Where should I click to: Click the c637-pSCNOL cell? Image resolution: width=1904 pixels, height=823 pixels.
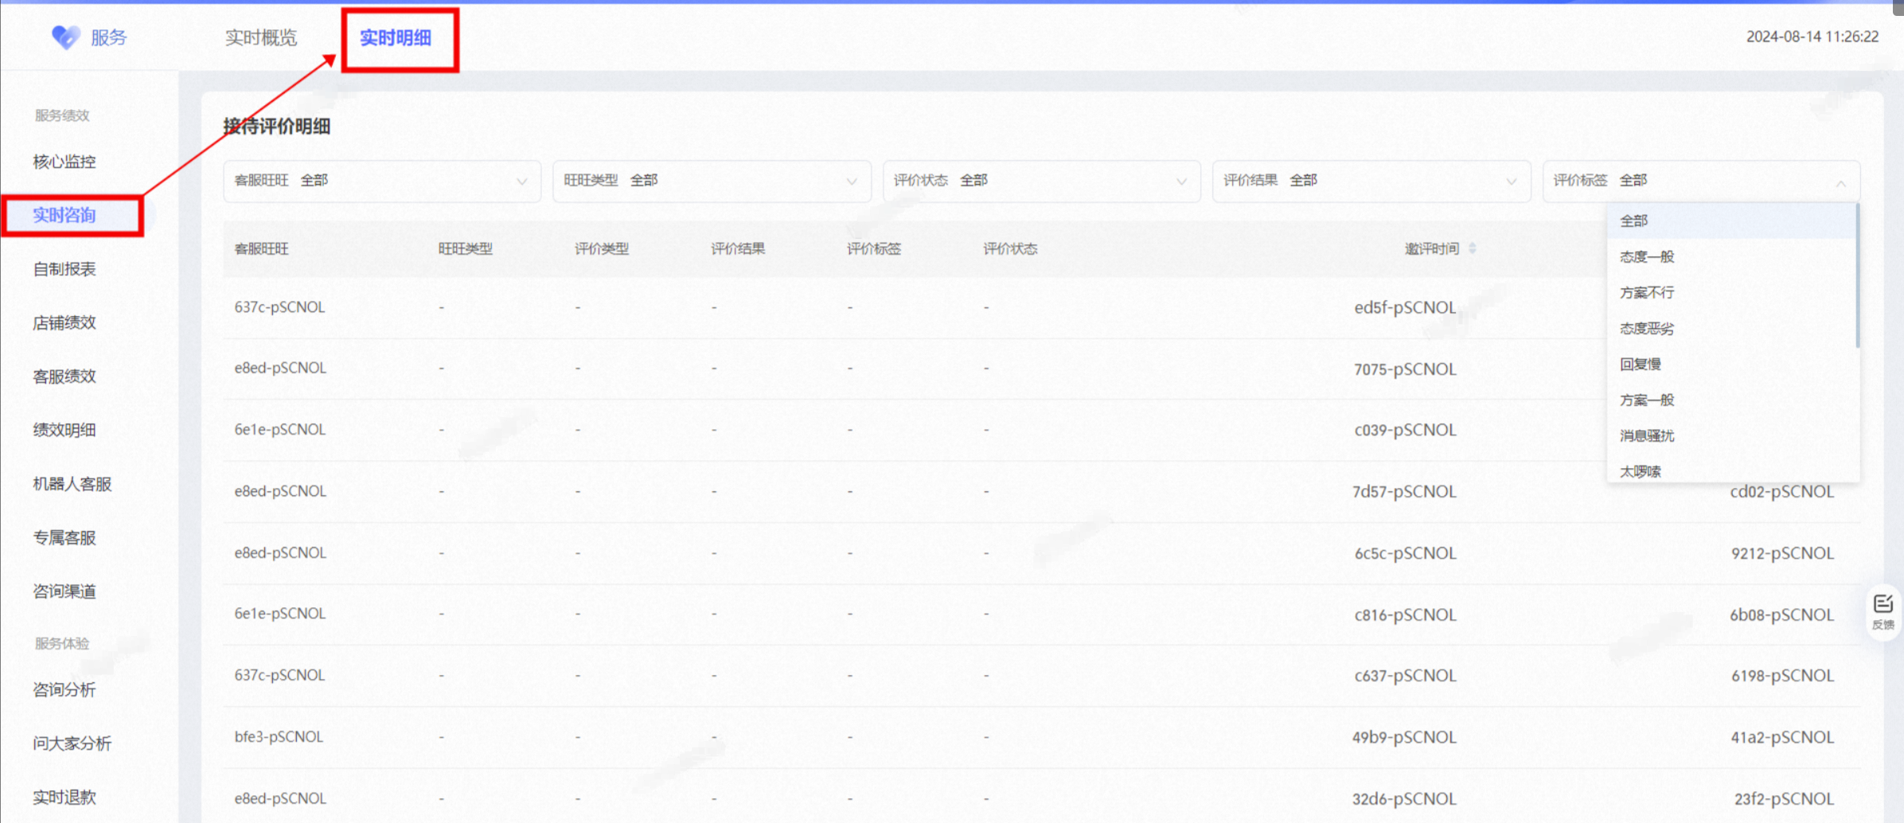coord(1405,676)
